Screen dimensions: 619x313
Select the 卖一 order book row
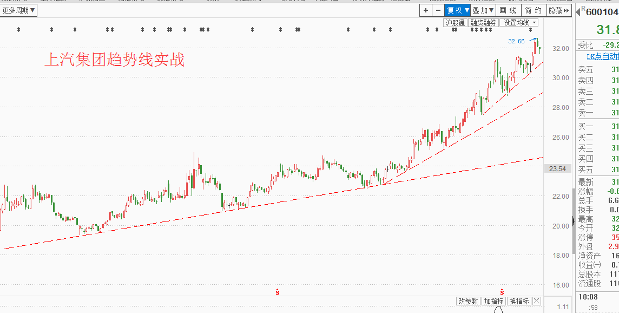tap(598, 113)
